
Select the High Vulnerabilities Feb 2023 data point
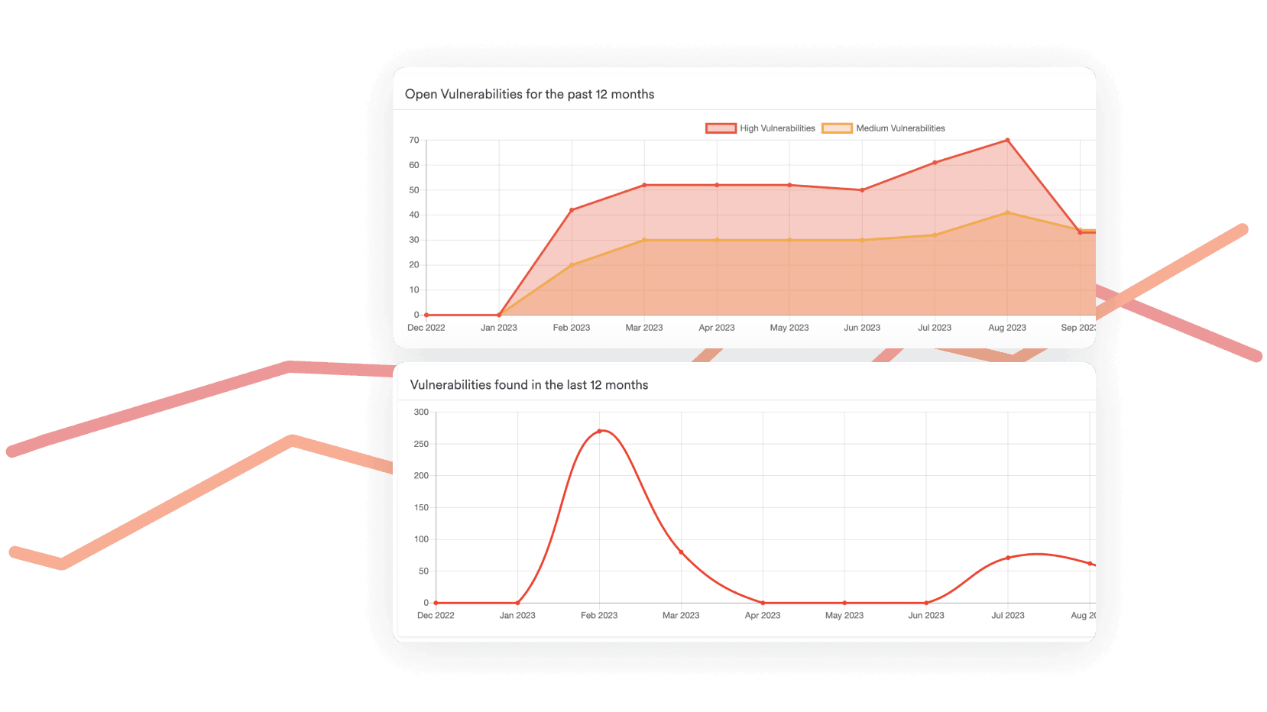572,210
